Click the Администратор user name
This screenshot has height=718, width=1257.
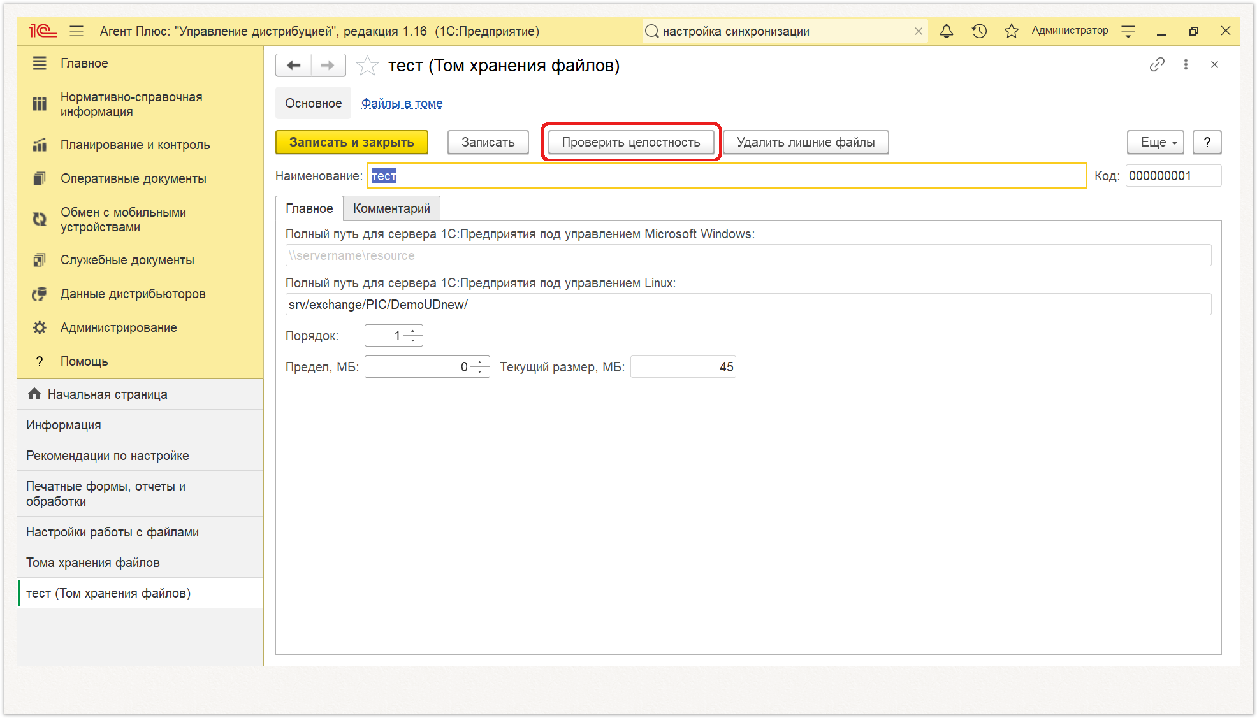click(x=1070, y=31)
